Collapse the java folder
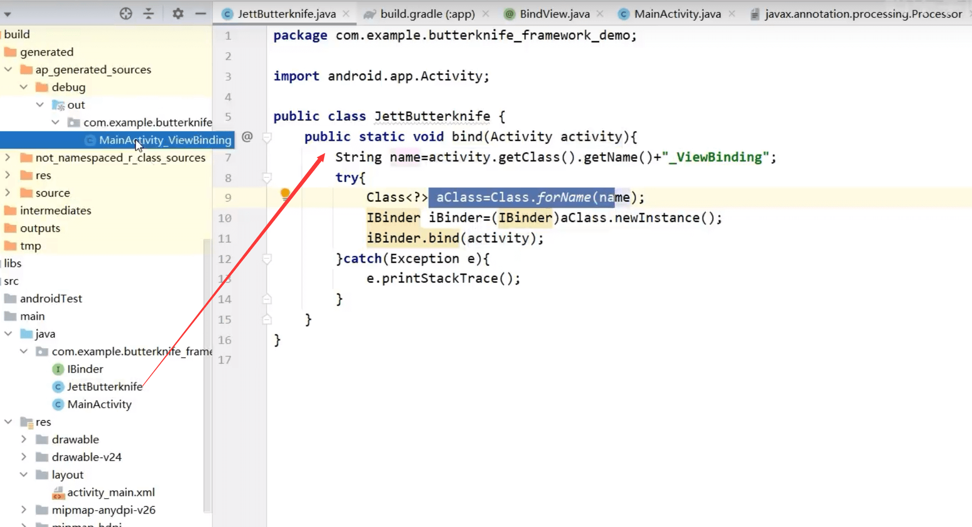Image resolution: width=972 pixels, height=527 pixels. tap(8, 334)
